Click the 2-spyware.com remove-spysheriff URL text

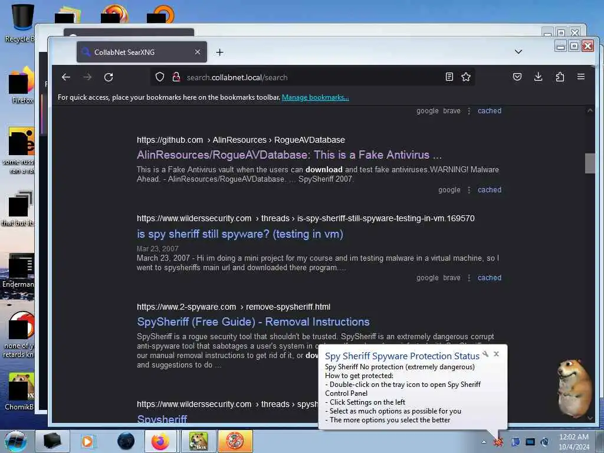pos(234,307)
